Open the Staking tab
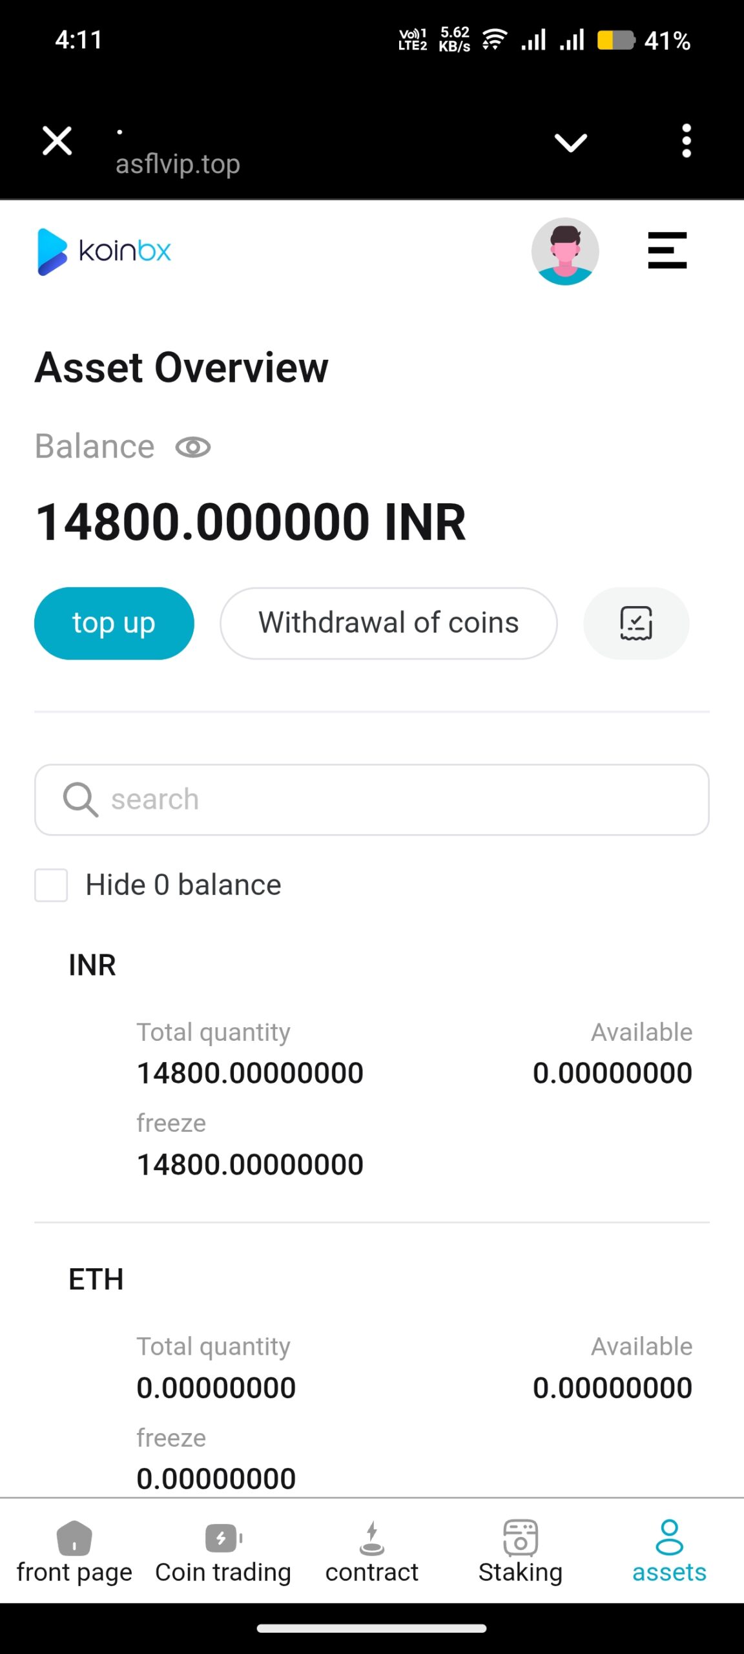 (521, 1552)
